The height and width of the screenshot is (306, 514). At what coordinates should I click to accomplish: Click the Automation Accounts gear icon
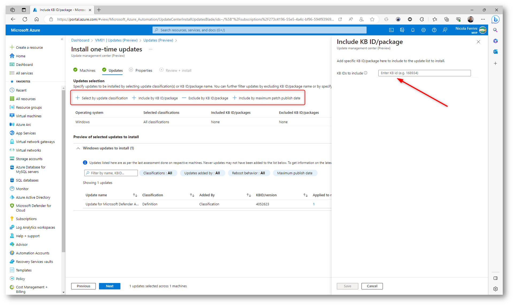[12, 253]
